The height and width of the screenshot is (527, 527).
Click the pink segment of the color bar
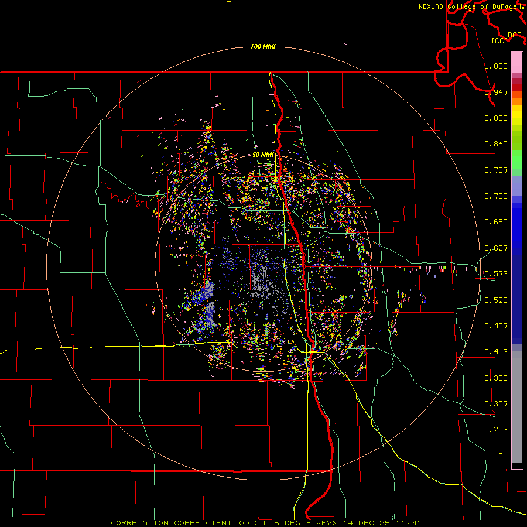(517, 62)
